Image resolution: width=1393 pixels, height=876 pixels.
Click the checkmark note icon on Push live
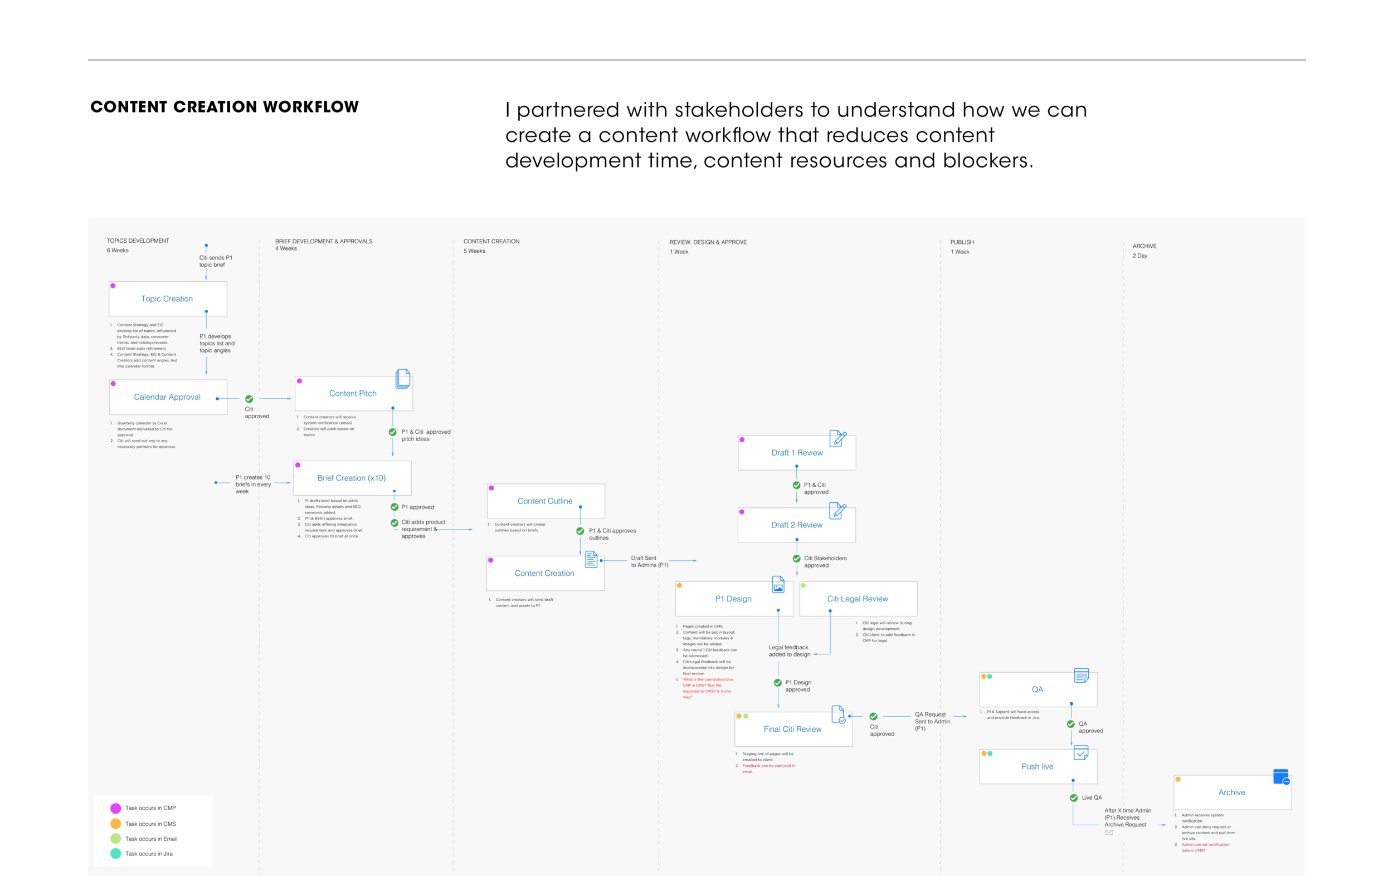pyautogui.click(x=1080, y=753)
